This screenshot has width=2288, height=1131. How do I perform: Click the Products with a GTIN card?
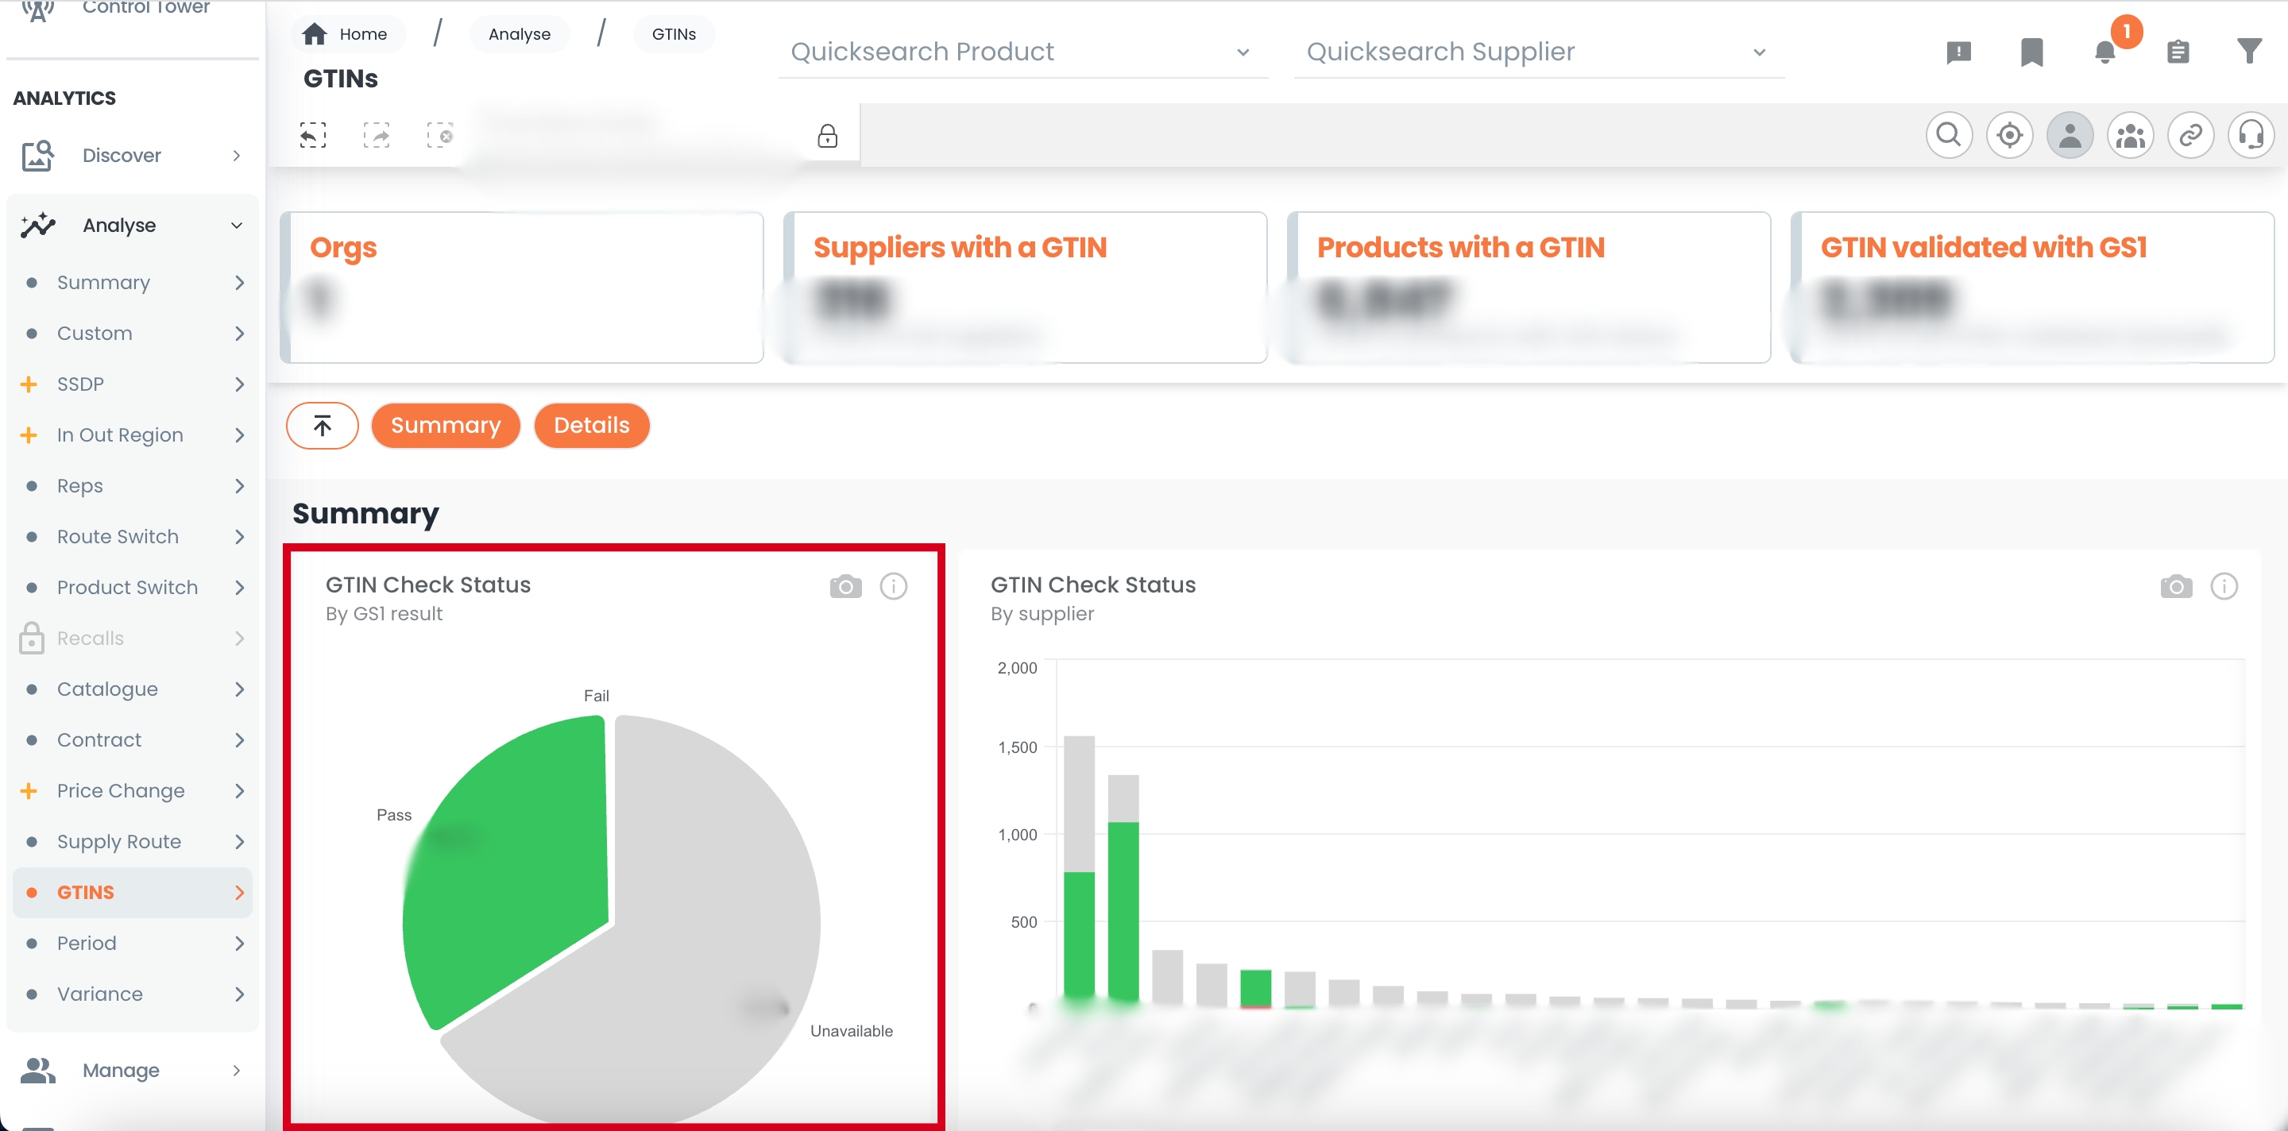click(1529, 288)
